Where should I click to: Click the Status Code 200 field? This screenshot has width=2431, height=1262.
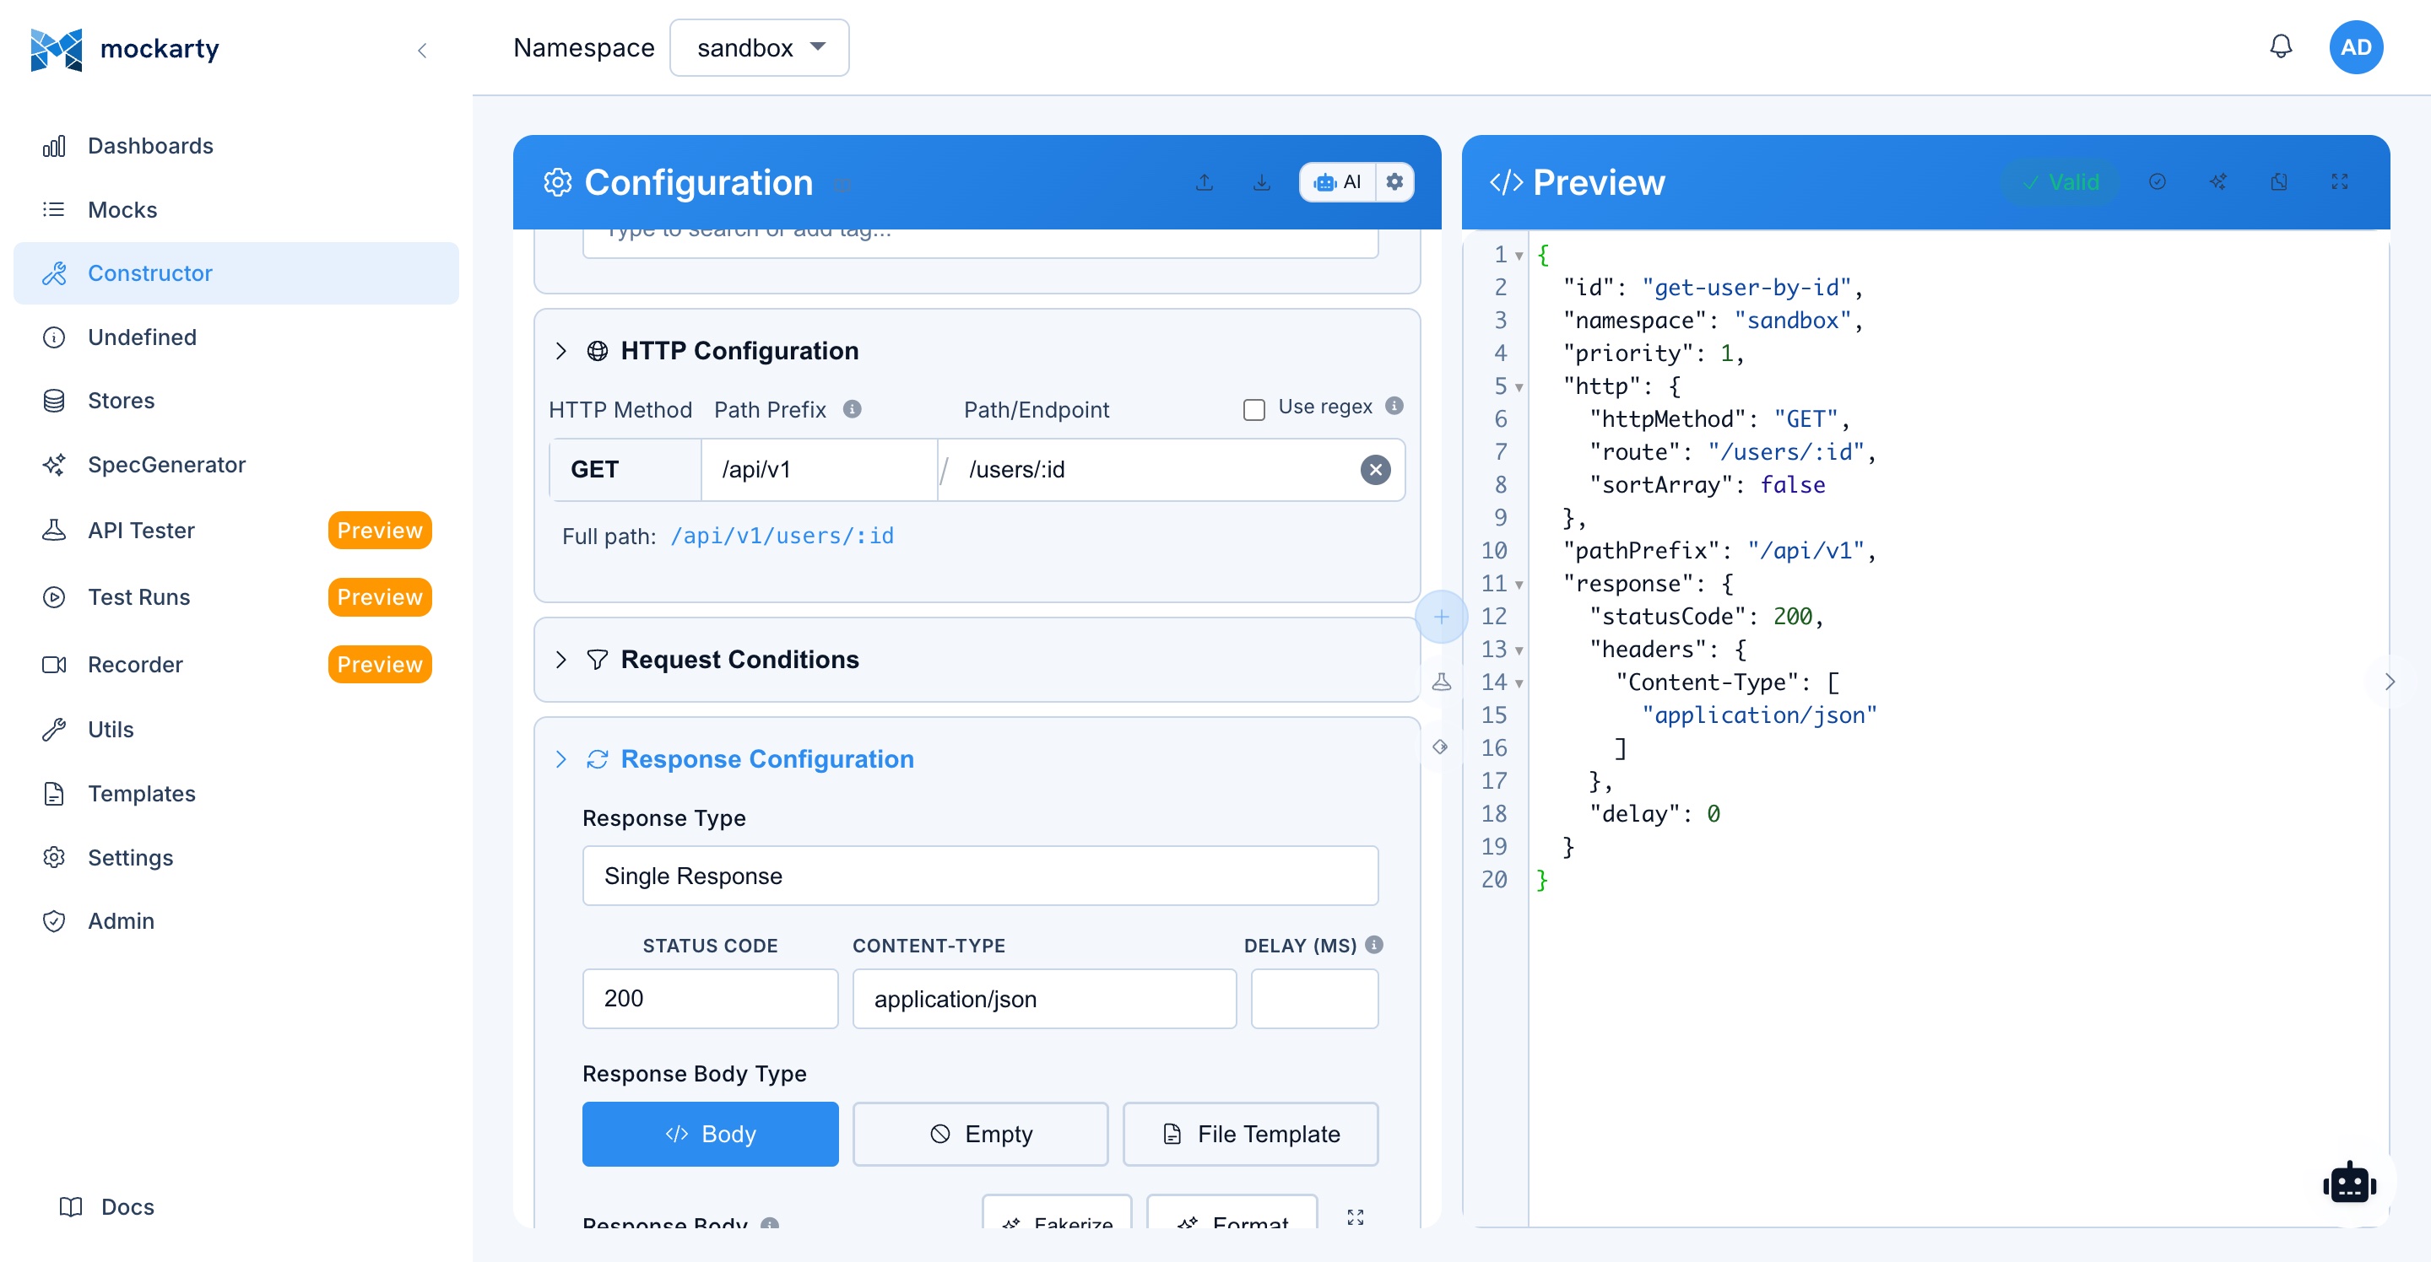point(710,999)
